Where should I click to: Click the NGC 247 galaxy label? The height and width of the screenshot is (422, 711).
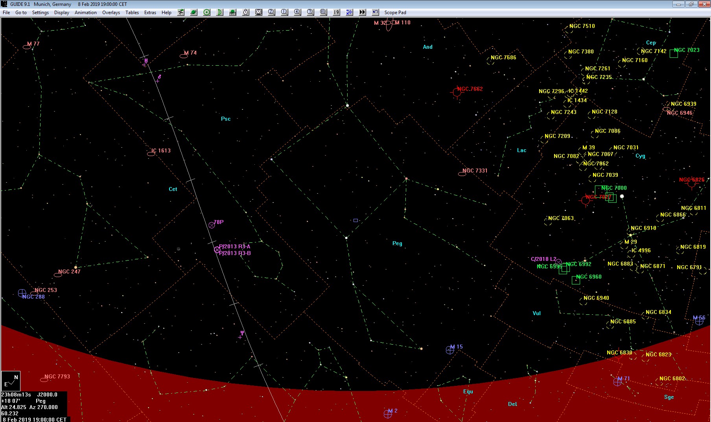[x=69, y=272]
